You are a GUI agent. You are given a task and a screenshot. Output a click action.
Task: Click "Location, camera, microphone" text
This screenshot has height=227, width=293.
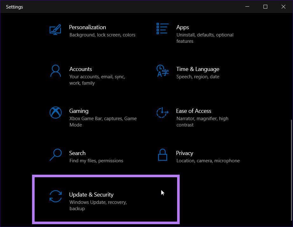[208, 161]
